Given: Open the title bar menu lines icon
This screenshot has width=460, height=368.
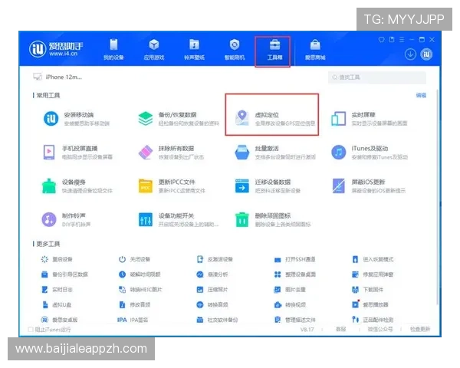Looking at the screenshot, I should coord(402,39).
